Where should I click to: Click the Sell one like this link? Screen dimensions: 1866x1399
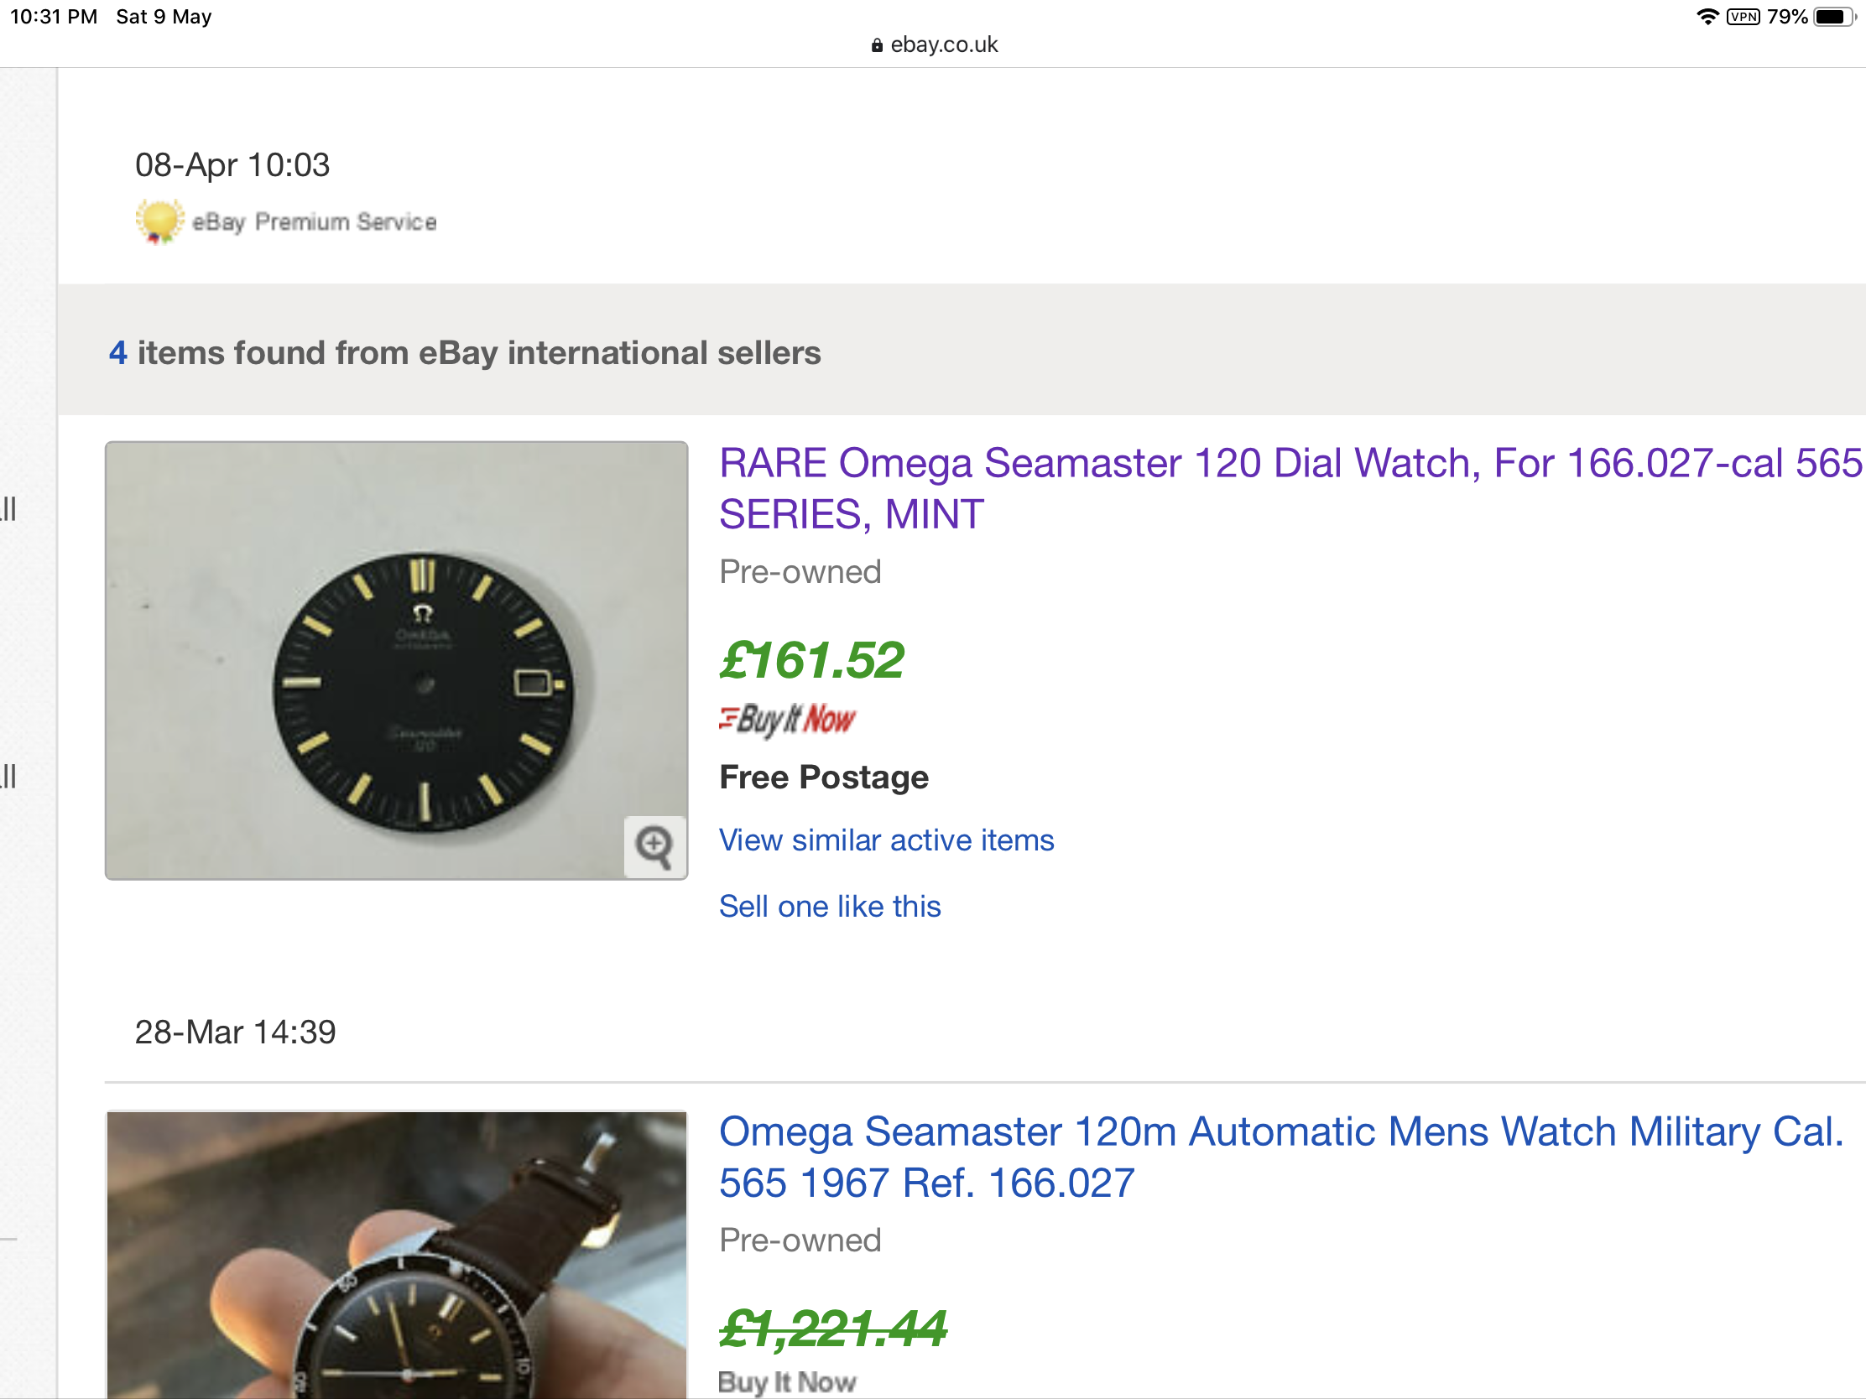829,906
